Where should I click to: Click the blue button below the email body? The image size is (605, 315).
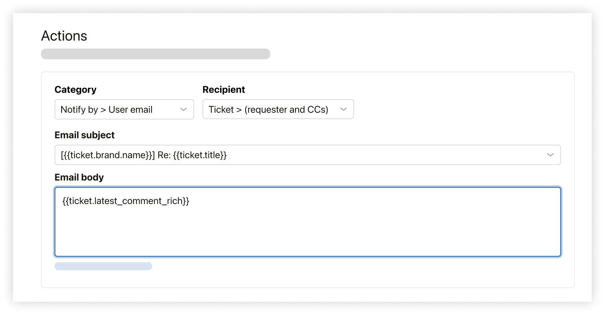point(103,266)
